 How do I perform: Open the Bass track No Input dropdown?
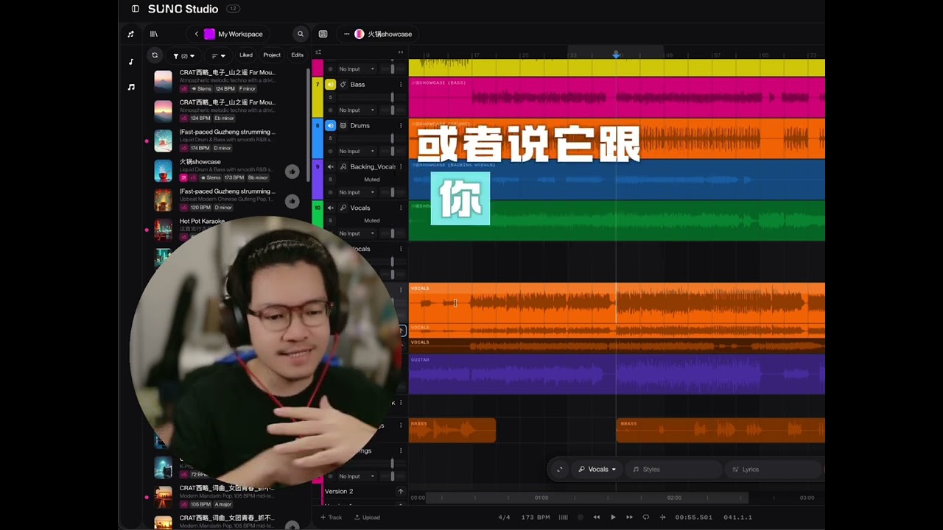coord(357,110)
